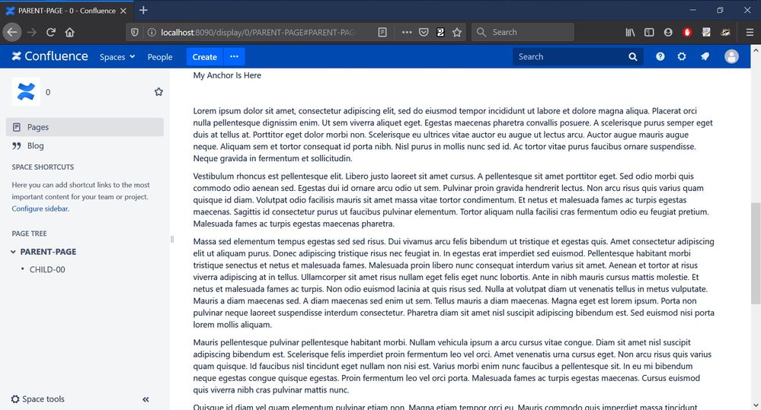Screen dimensions: 761x410
Task: Save page to Pocket
Action: tap(424, 32)
